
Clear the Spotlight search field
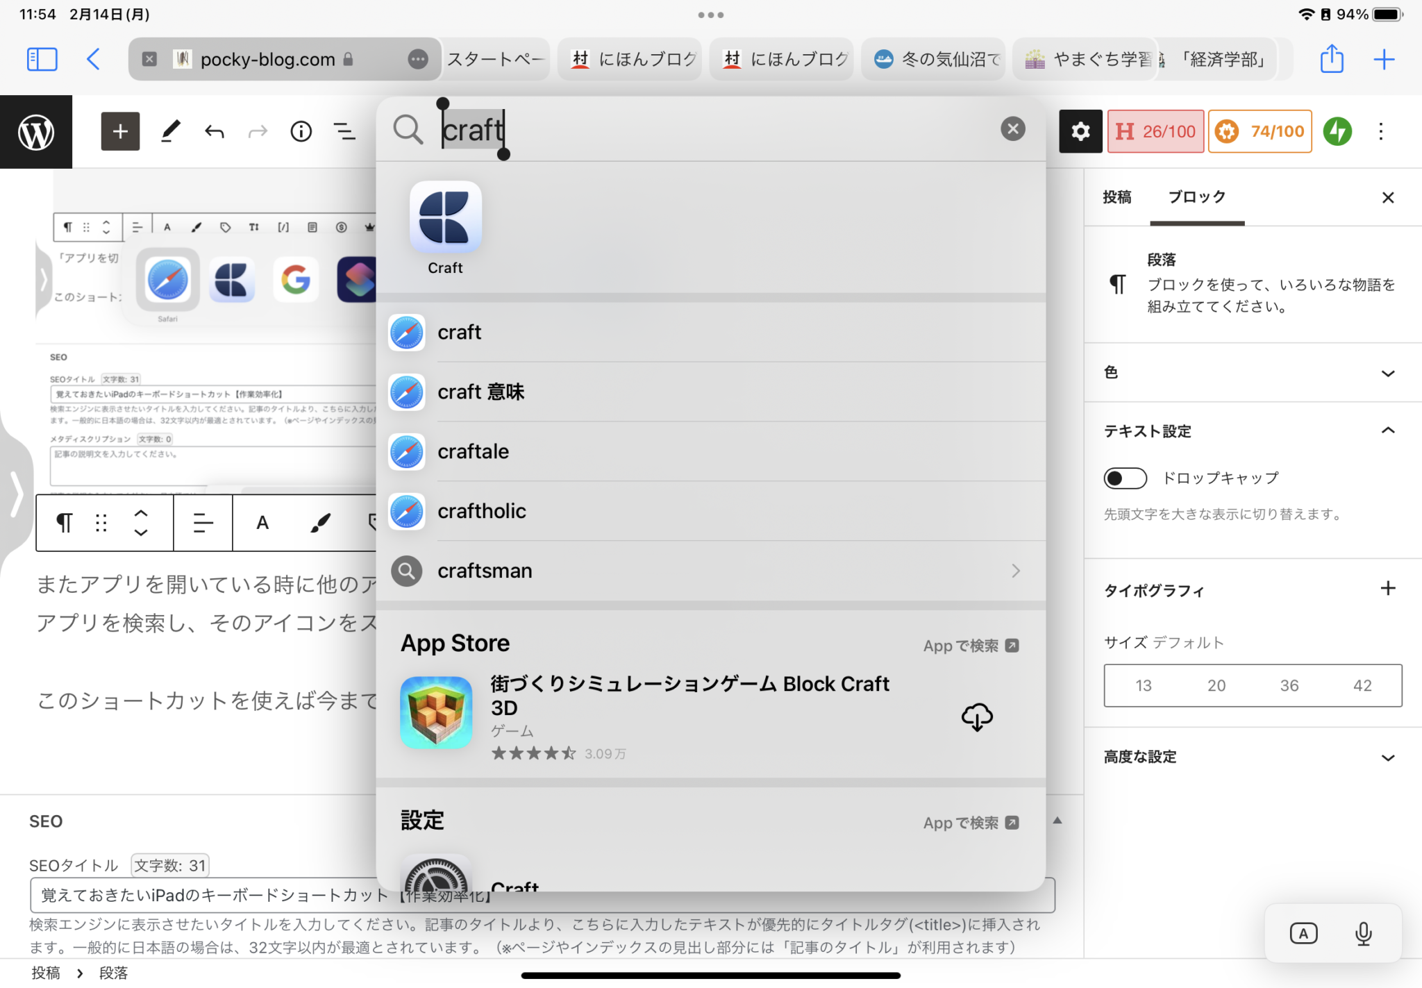pyautogui.click(x=1012, y=128)
